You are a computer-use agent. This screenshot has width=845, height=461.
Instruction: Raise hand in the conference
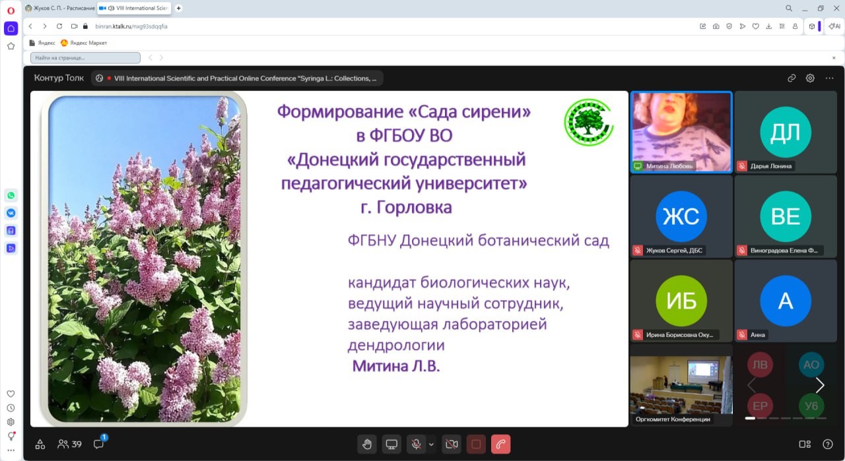[367, 445]
